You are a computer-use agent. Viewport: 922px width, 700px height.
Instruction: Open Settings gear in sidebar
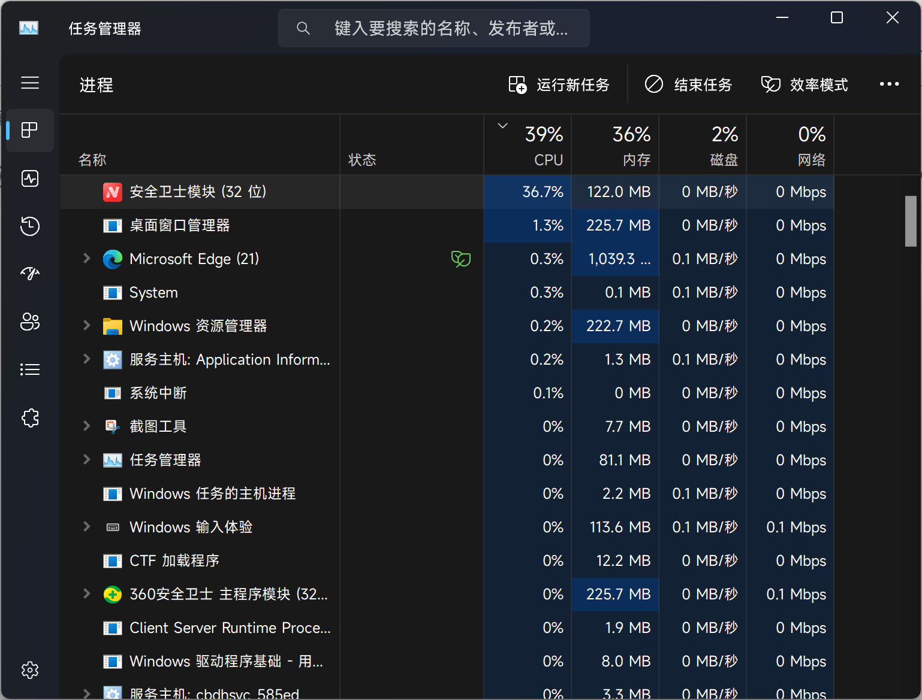(30, 670)
